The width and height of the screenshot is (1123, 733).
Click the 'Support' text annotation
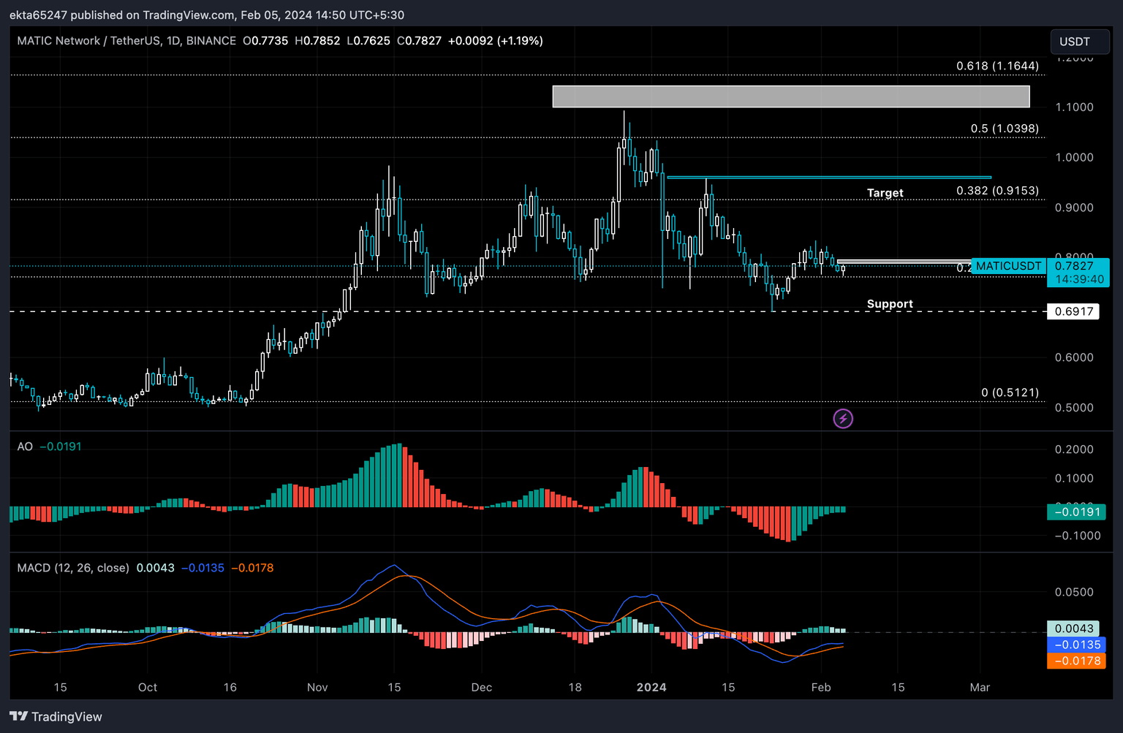coord(889,304)
